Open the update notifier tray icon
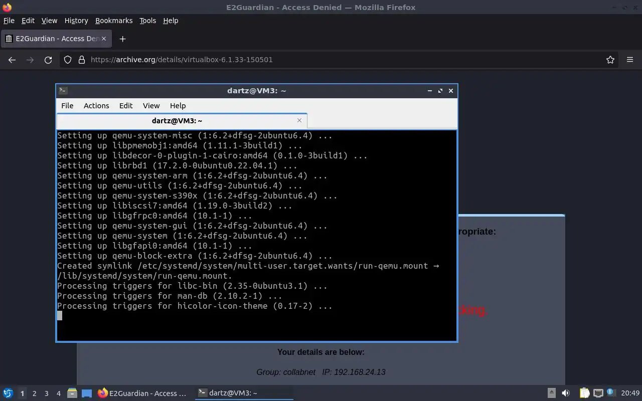Screen dimensions: 642x401 point(610,392)
